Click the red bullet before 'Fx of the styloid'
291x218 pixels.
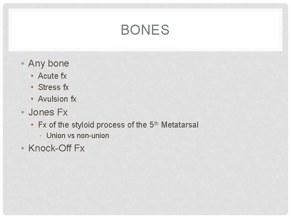coord(32,125)
